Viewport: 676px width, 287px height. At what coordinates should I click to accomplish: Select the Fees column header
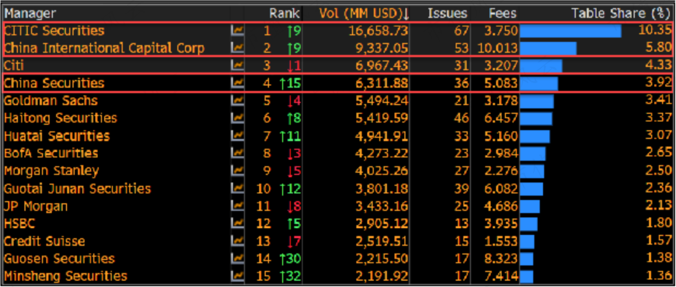502,13
